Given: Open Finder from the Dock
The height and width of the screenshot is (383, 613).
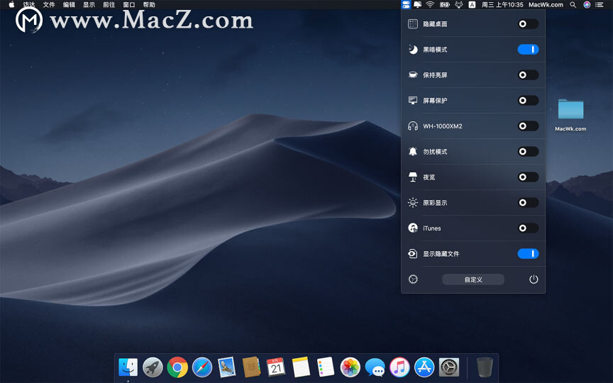Looking at the screenshot, I should coord(128,367).
